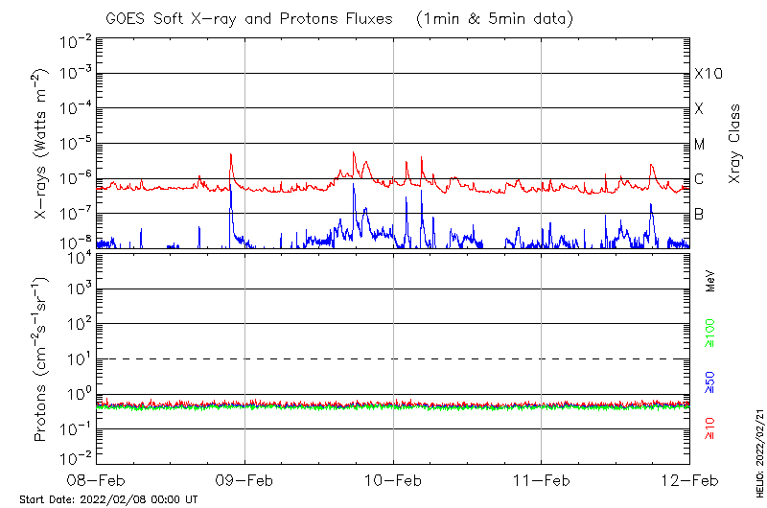Click the chart title 'GOES Soft X-ray and Protons Fluxes'
Screen dimensions: 767x508
(x=251, y=18)
